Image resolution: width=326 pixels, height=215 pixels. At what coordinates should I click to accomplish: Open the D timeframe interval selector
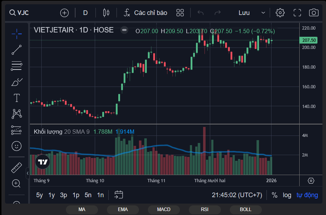pos(86,13)
